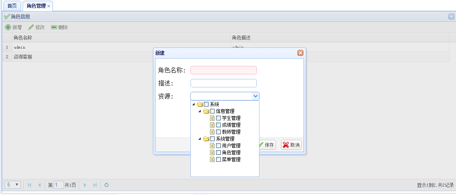The width and height of the screenshot is (456, 195).
Task: Click the 教师管理 document icon
Action: pos(212,132)
